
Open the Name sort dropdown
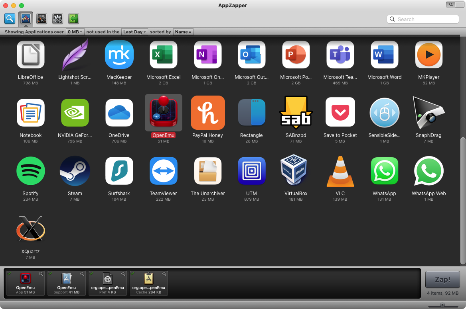coord(183,31)
